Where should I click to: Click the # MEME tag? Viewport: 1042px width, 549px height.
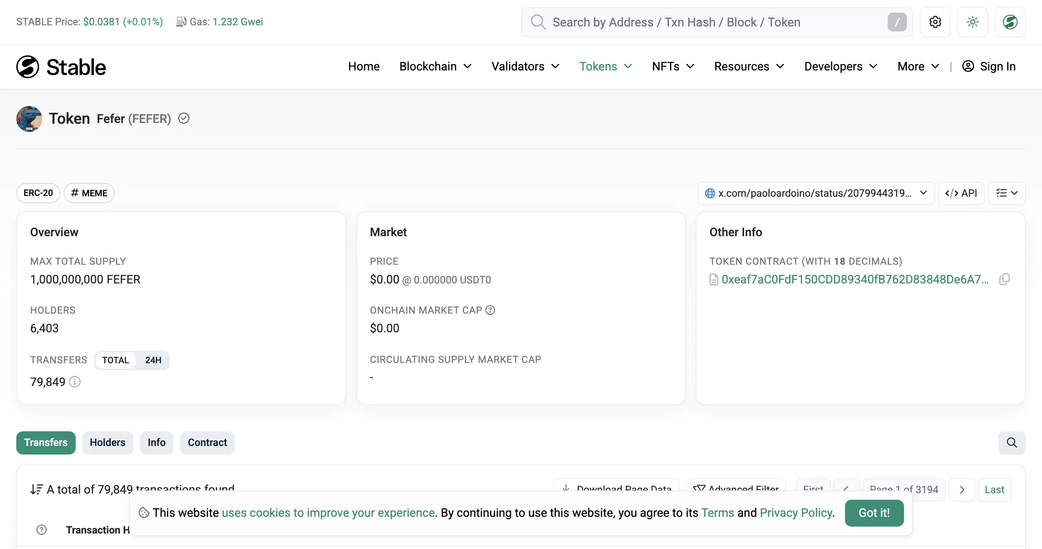(x=89, y=193)
